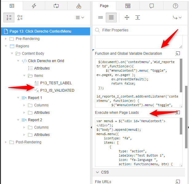
Task: Toggle Show All properties view
Action: 111,18
